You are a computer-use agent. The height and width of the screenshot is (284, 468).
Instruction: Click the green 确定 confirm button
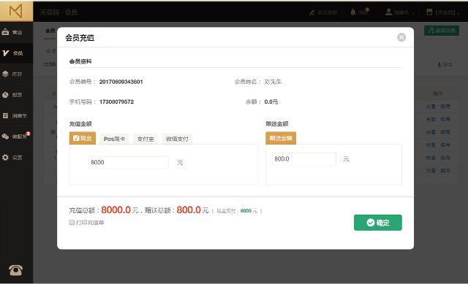point(378,223)
